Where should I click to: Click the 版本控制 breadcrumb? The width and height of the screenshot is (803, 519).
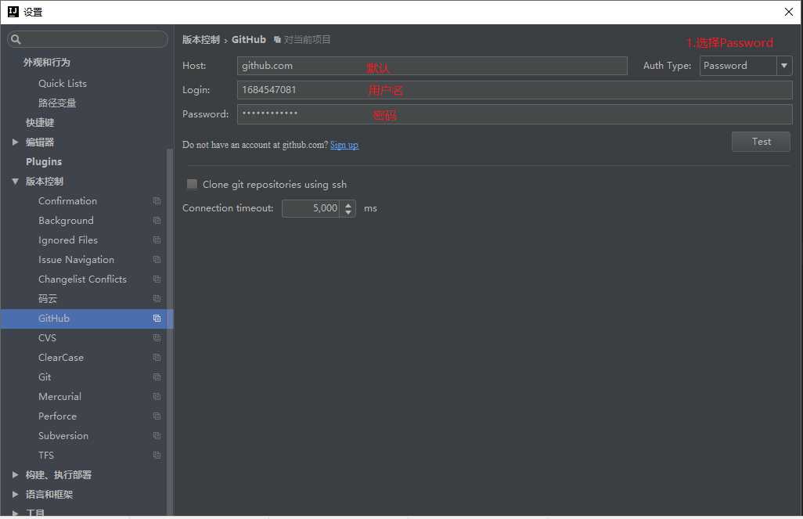(200, 39)
